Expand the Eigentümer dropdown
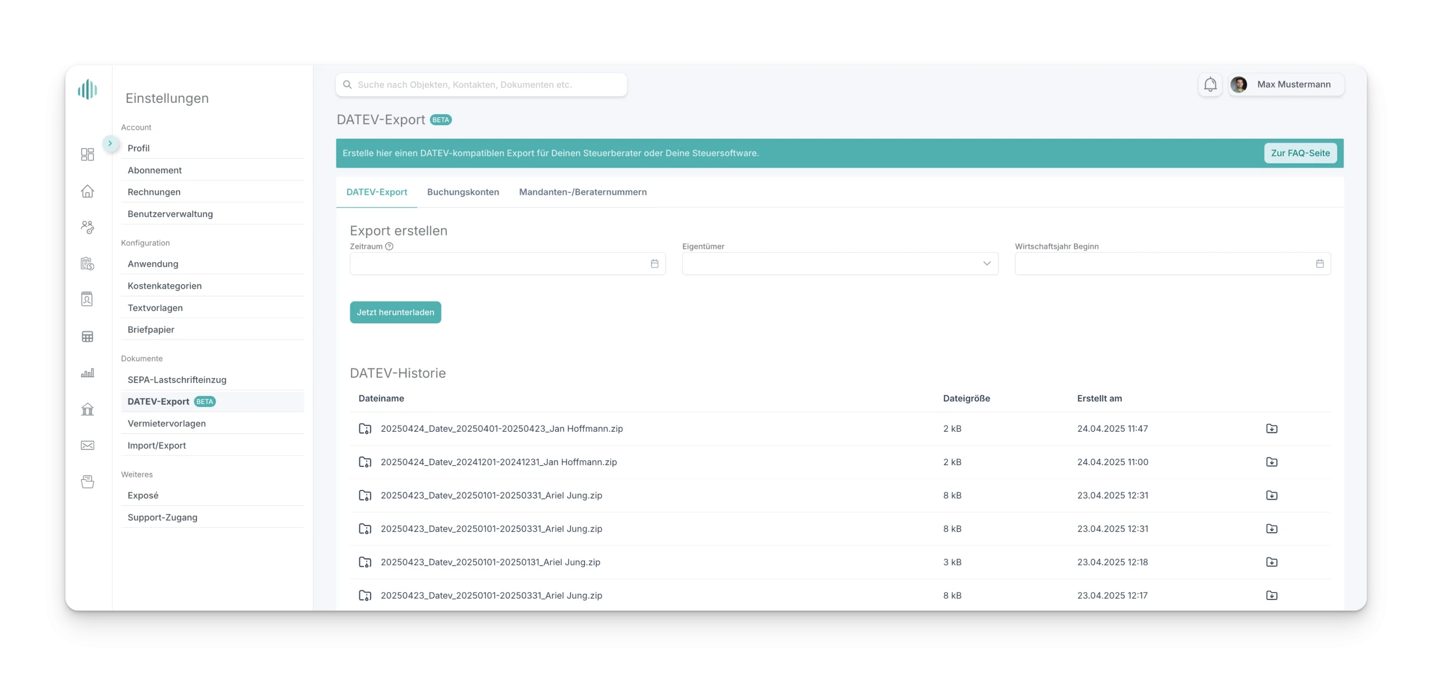The image size is (1433, 676). click(840, 263)
